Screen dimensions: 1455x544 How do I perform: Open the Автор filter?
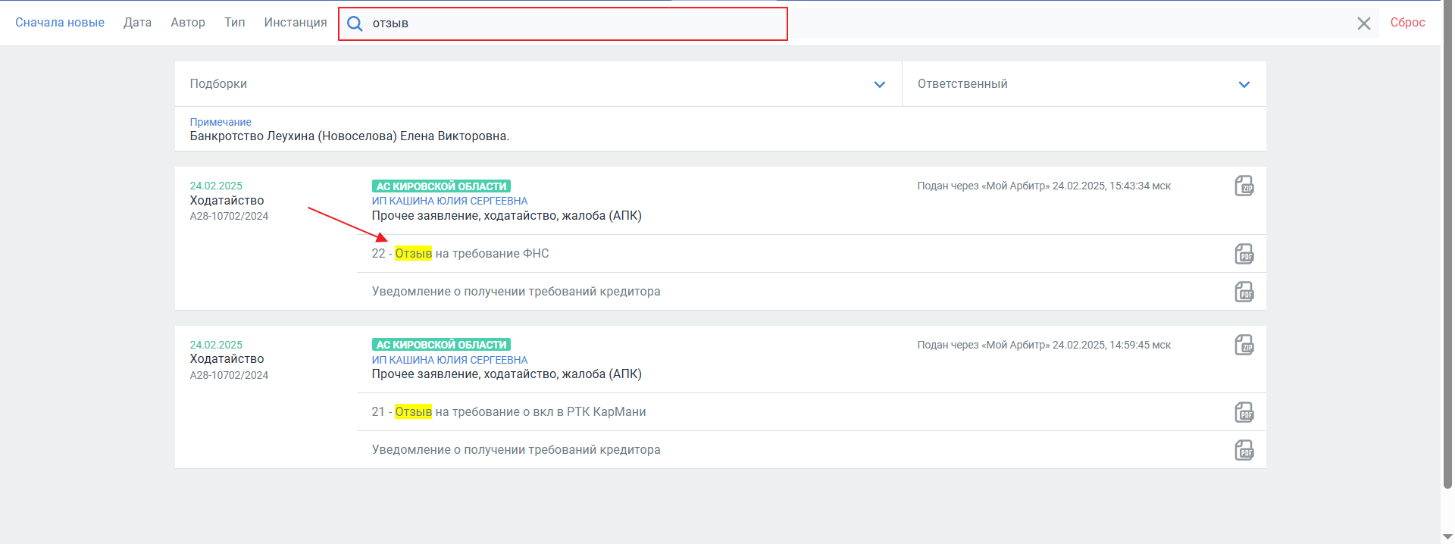click(188, 23)
